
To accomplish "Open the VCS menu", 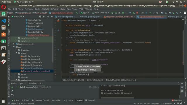I will click(81, 9).
